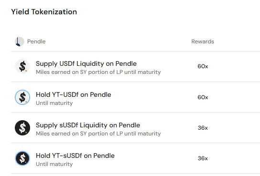Click Miles earned subtitle under Supply sUSDf Liquidity
This screenshot has width=260, height=176.
(x=98, y=134)
